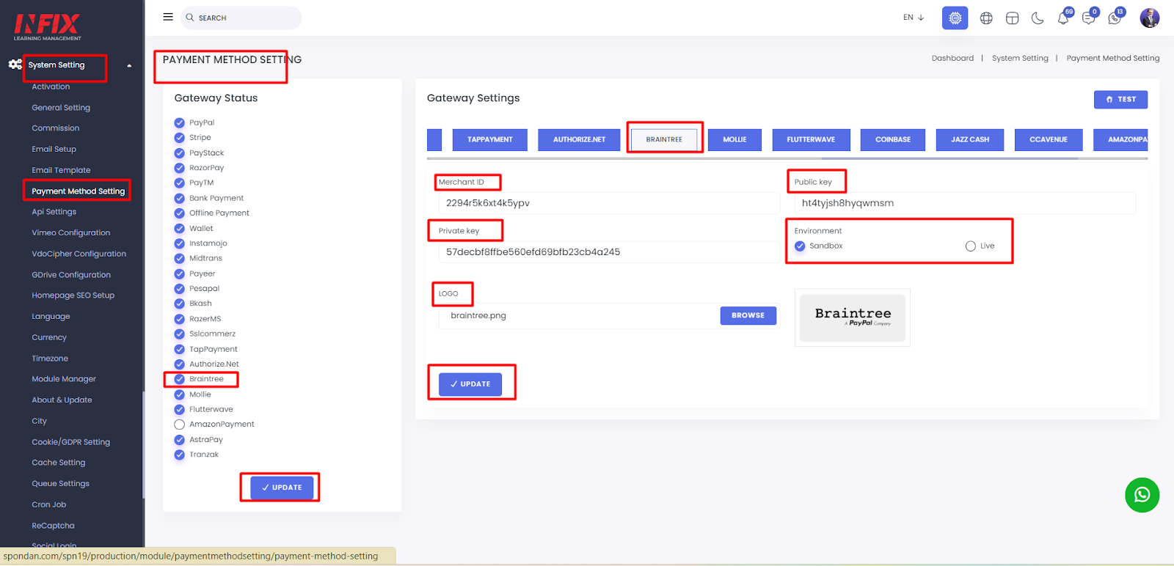
Task: Switch to CCAVENUE tab
Action: (1049, 139)
